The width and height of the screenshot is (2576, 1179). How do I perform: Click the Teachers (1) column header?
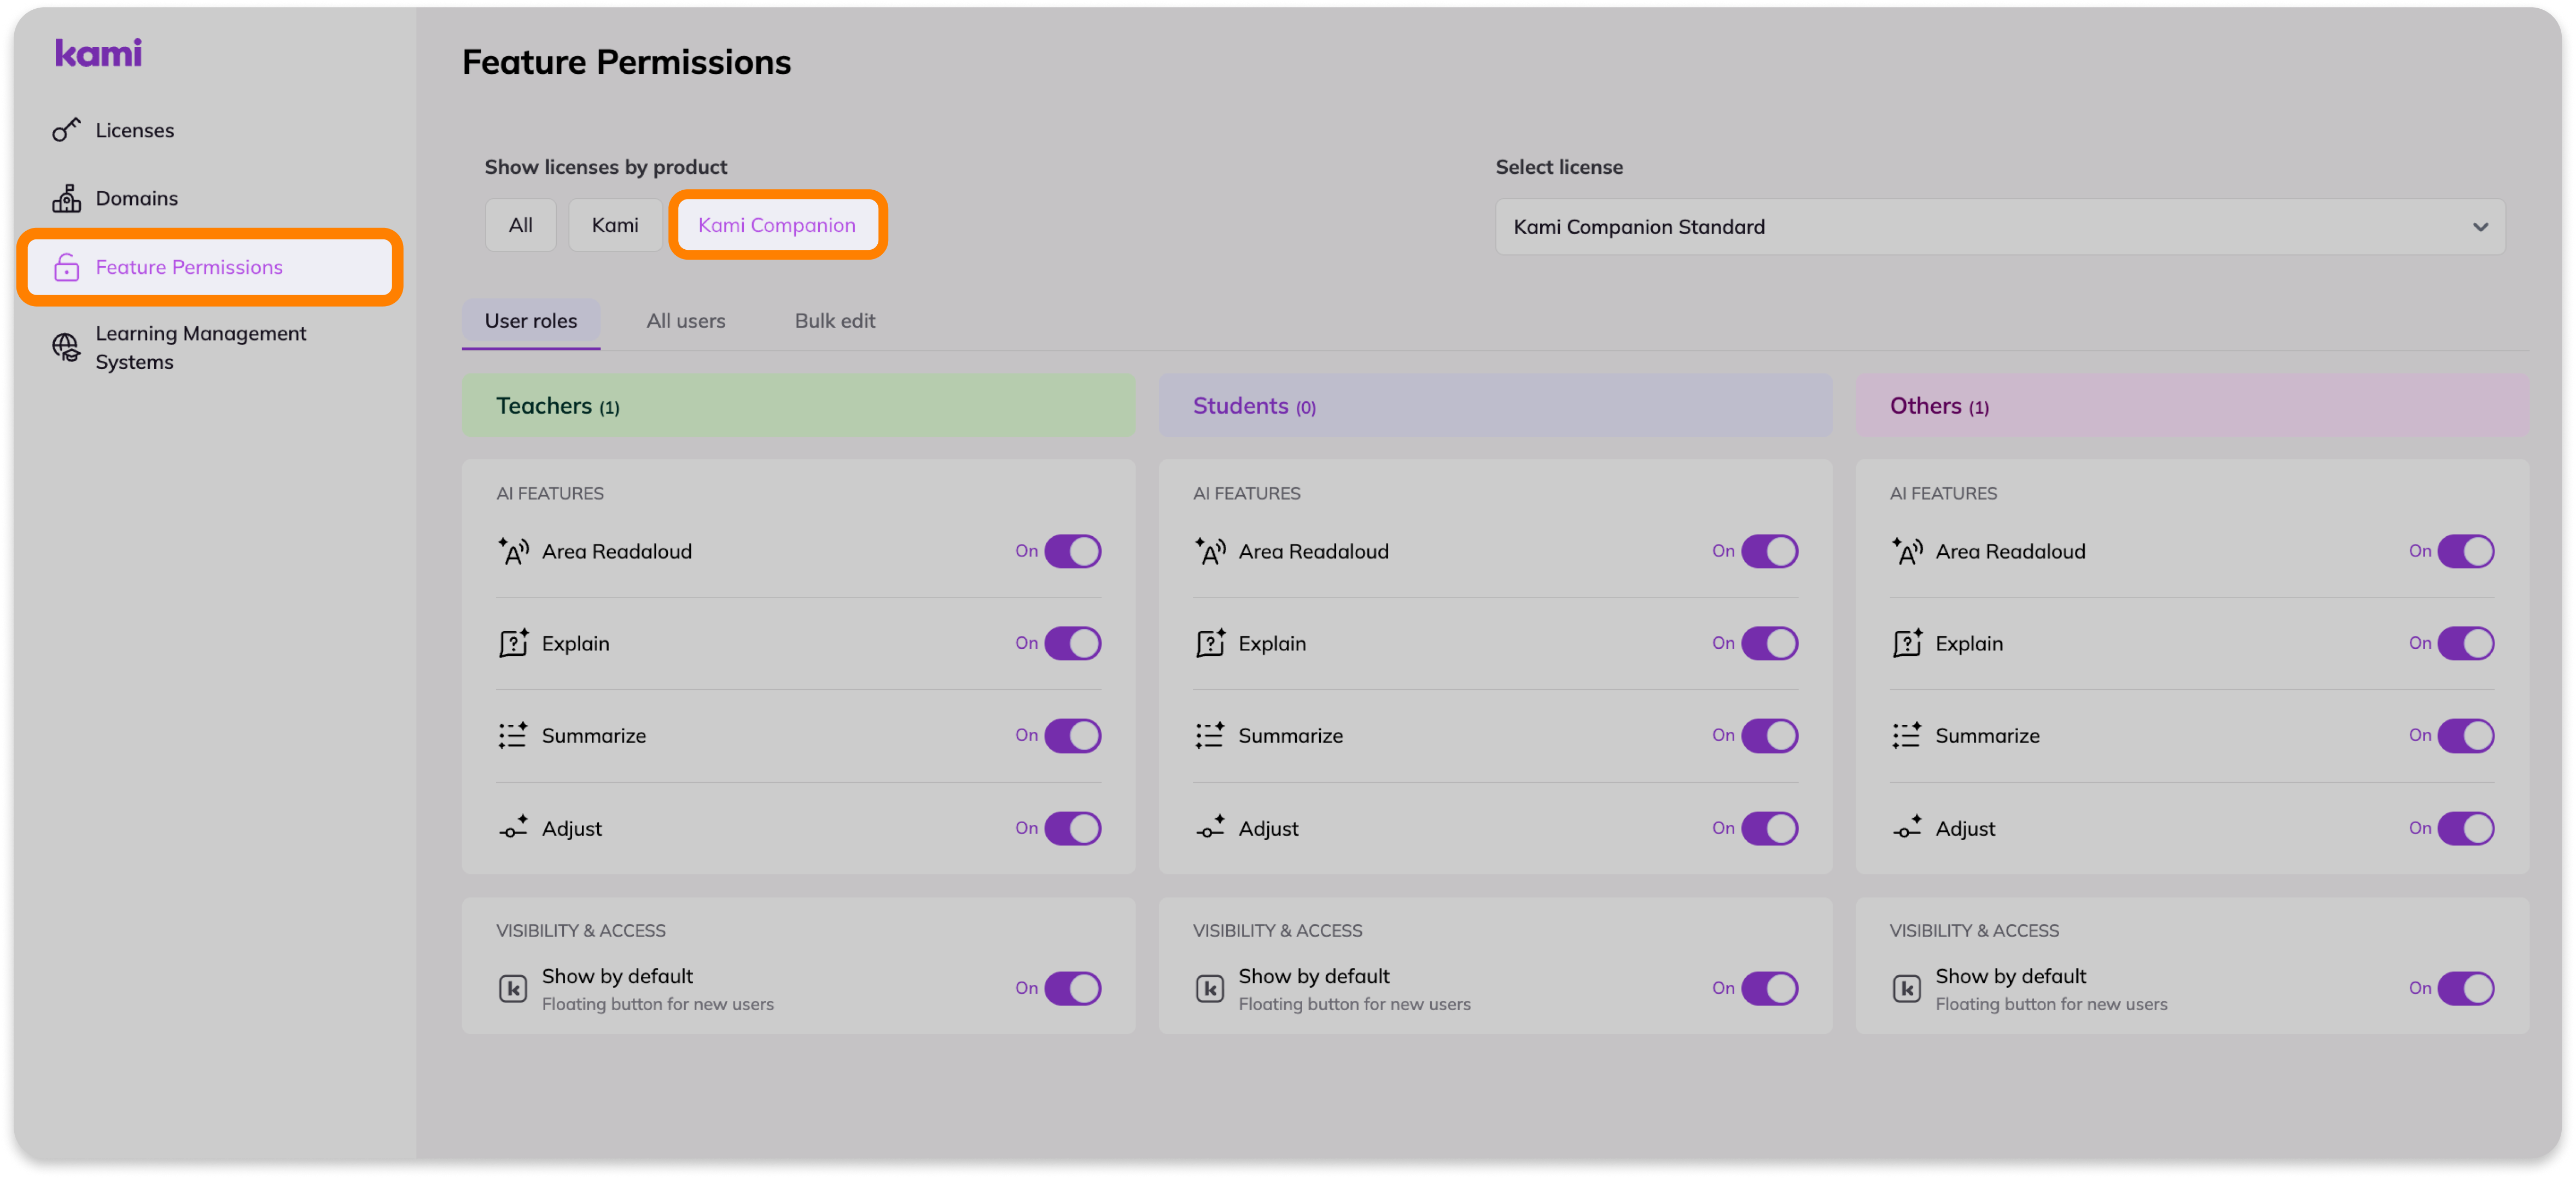pyautogui.click(x=798, y=404)
